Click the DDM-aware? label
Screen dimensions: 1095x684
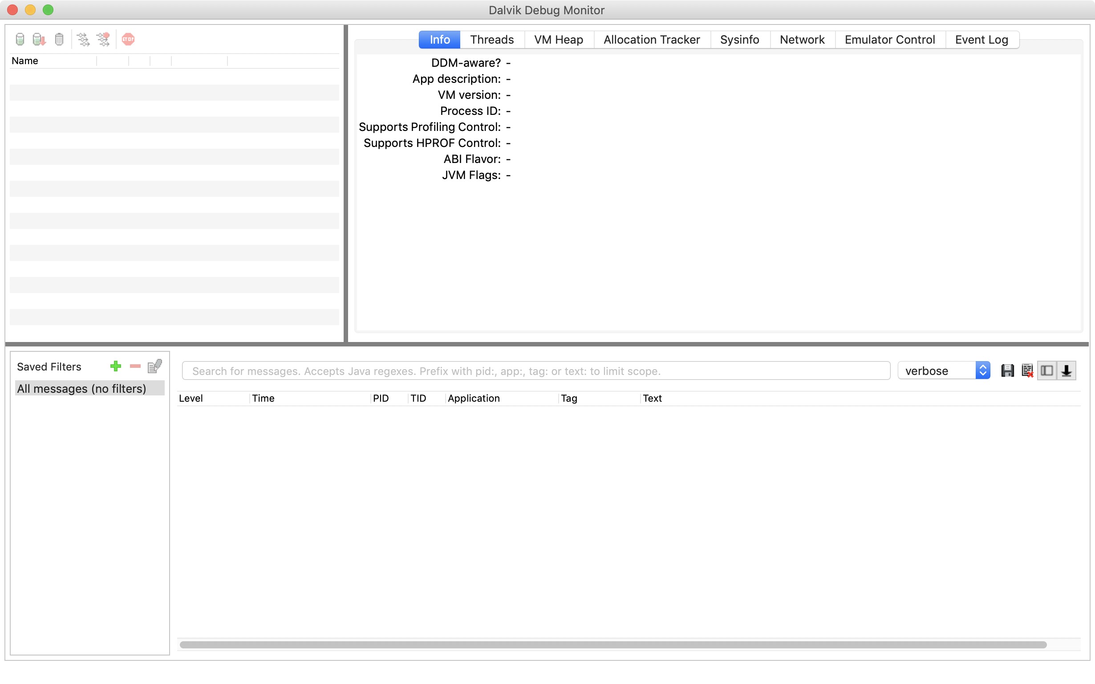coord(466,63)
